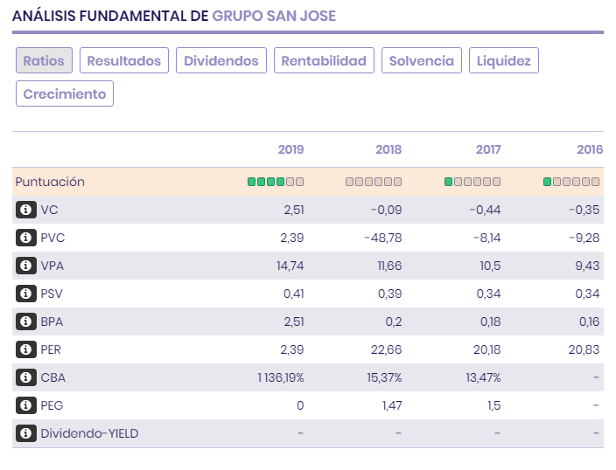This screenshot has height=470, width=616.
Task: Open the Dividendos tab
Action: coord(221,60)
